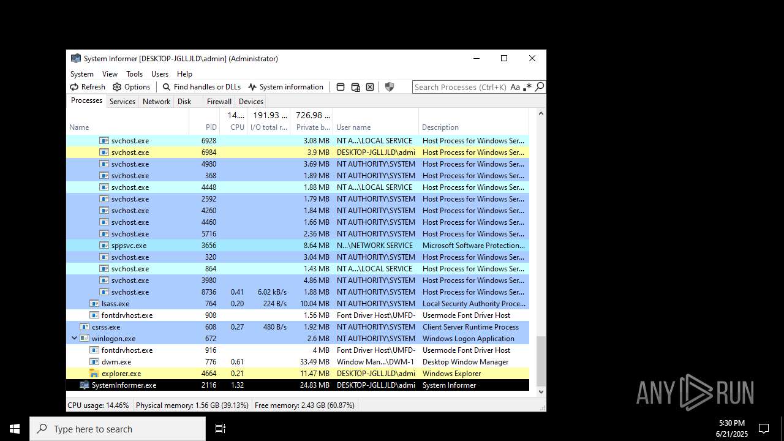Viewport: 784px width, 441px height.
Task: Sort by the Description column header
Action: (473, 121)
